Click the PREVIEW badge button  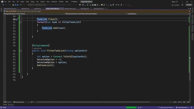point(189,5)
